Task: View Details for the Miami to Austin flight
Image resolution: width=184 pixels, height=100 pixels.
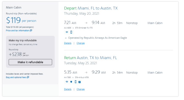Action: click(x=68, y=43)
